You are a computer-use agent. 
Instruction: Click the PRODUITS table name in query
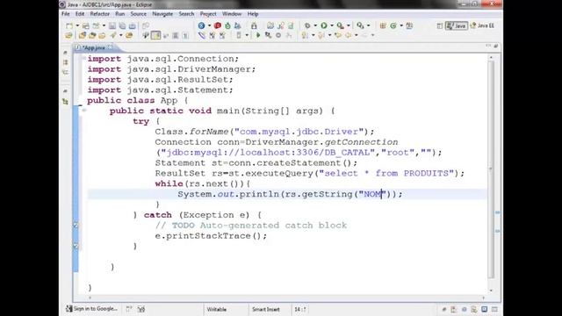[x=426, y=174]
